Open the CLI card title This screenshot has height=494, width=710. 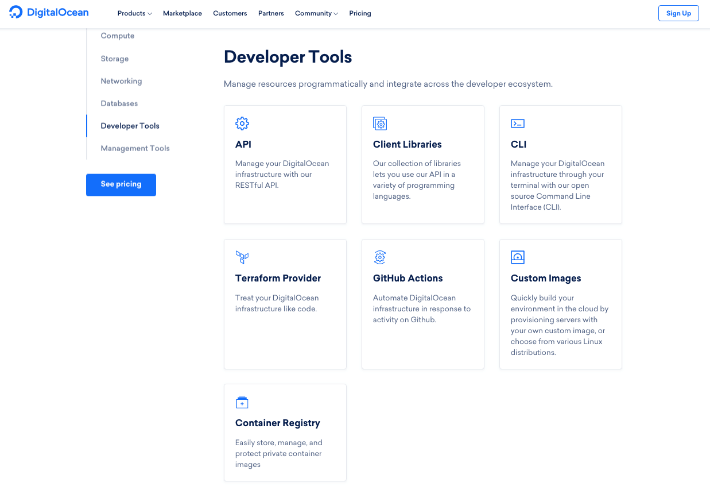click(519, 144)
